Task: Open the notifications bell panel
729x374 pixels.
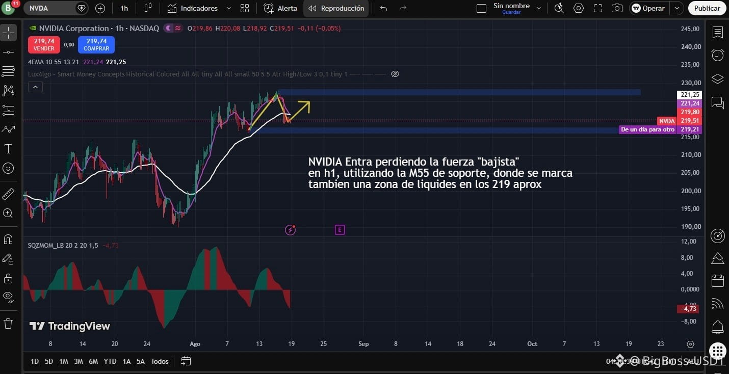Action: tap(718, 327)
